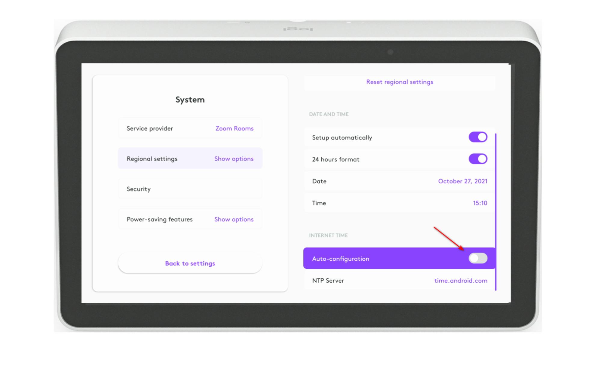
Task: Select the Regional settings menu item
Action: pyautogui.click(x=152, y=159)
